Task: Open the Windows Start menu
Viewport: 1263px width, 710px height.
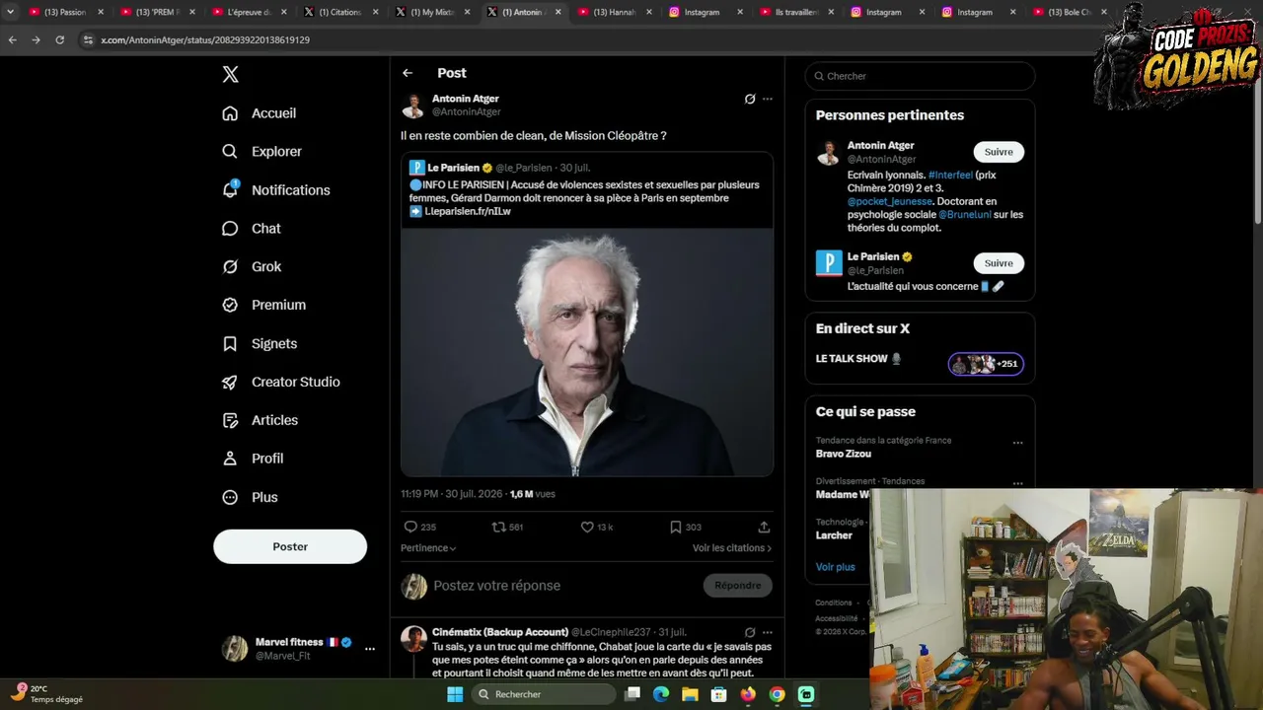Action: [x=455, y=694]
